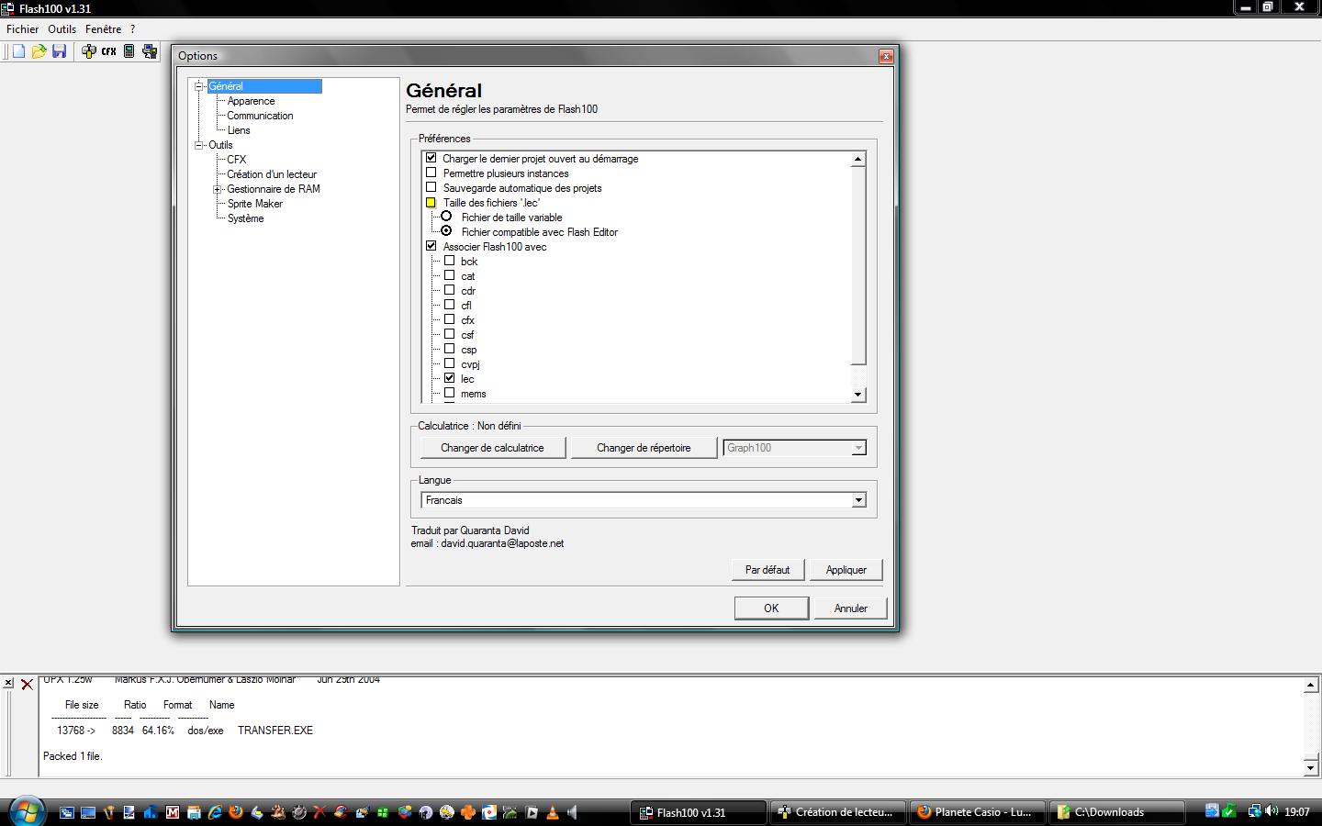Select Apparence in the options tree
Viewport: 1322px width, 826px height.
coord(251,101)
